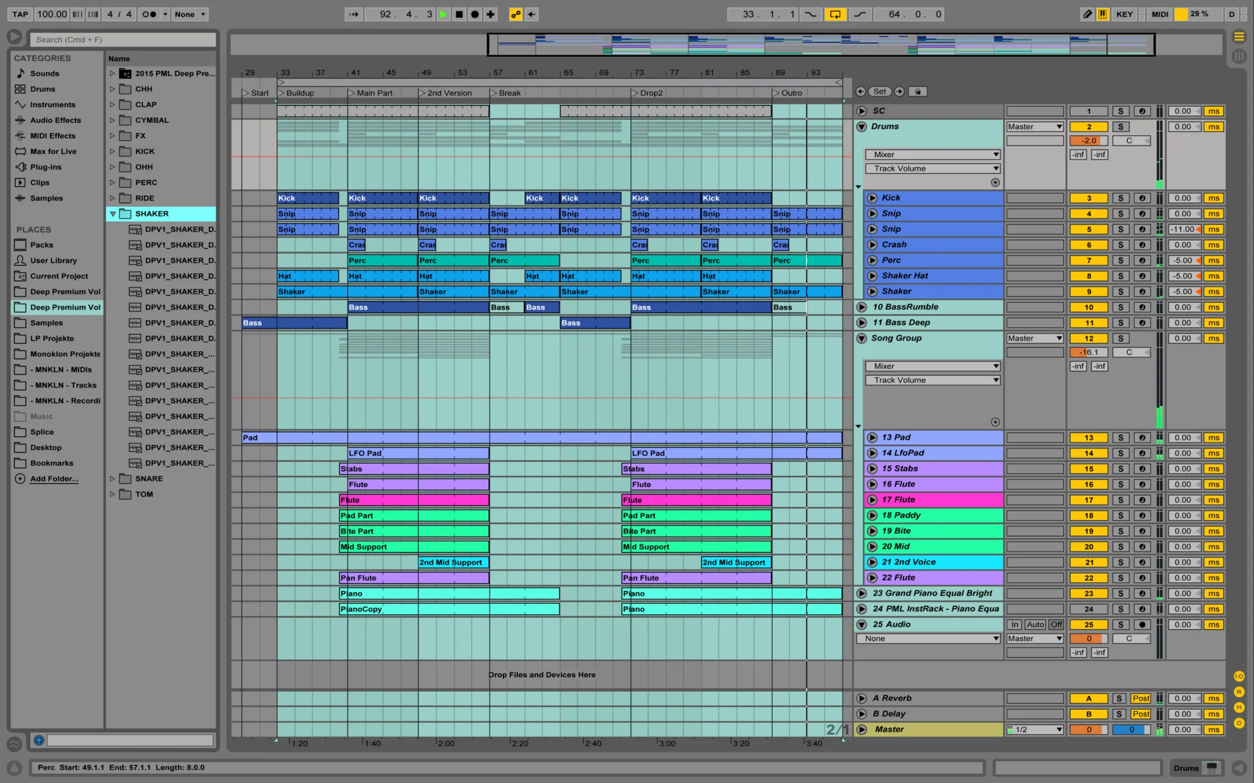Open User Library in Places
Screen dimensions: 1254x783
[53, 261]
